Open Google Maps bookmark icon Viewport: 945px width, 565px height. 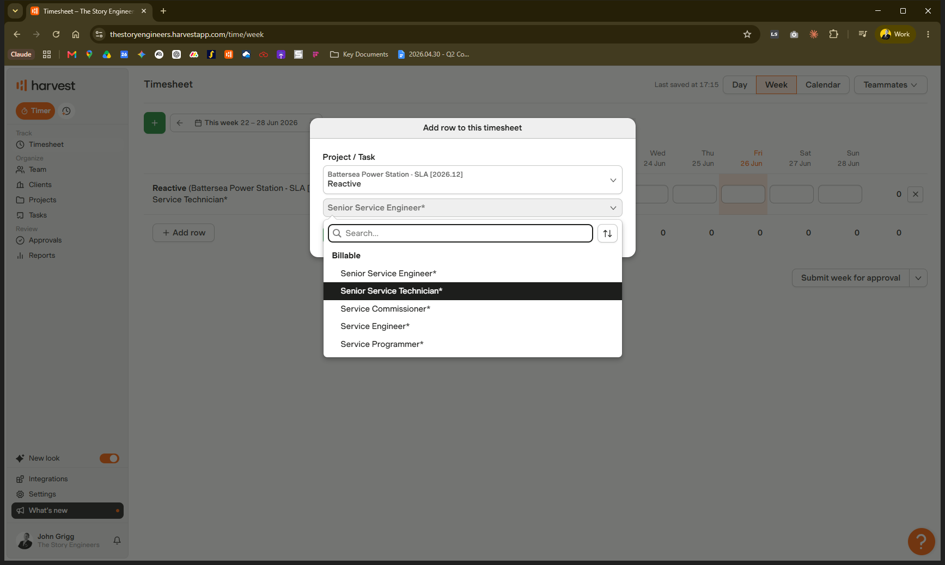click(x=89, y=54)
